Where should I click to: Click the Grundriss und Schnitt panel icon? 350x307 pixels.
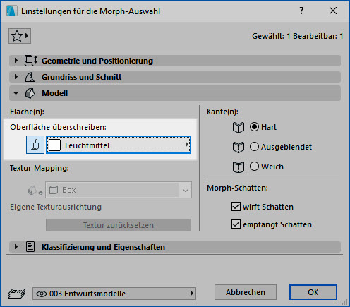[x=30, y=77]
